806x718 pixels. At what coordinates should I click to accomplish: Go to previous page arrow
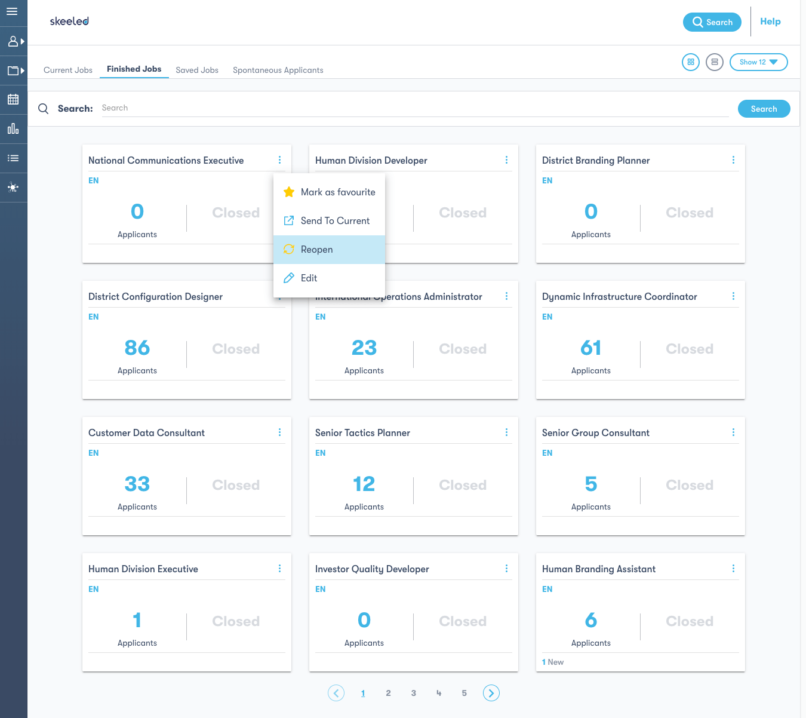(336, 693)
